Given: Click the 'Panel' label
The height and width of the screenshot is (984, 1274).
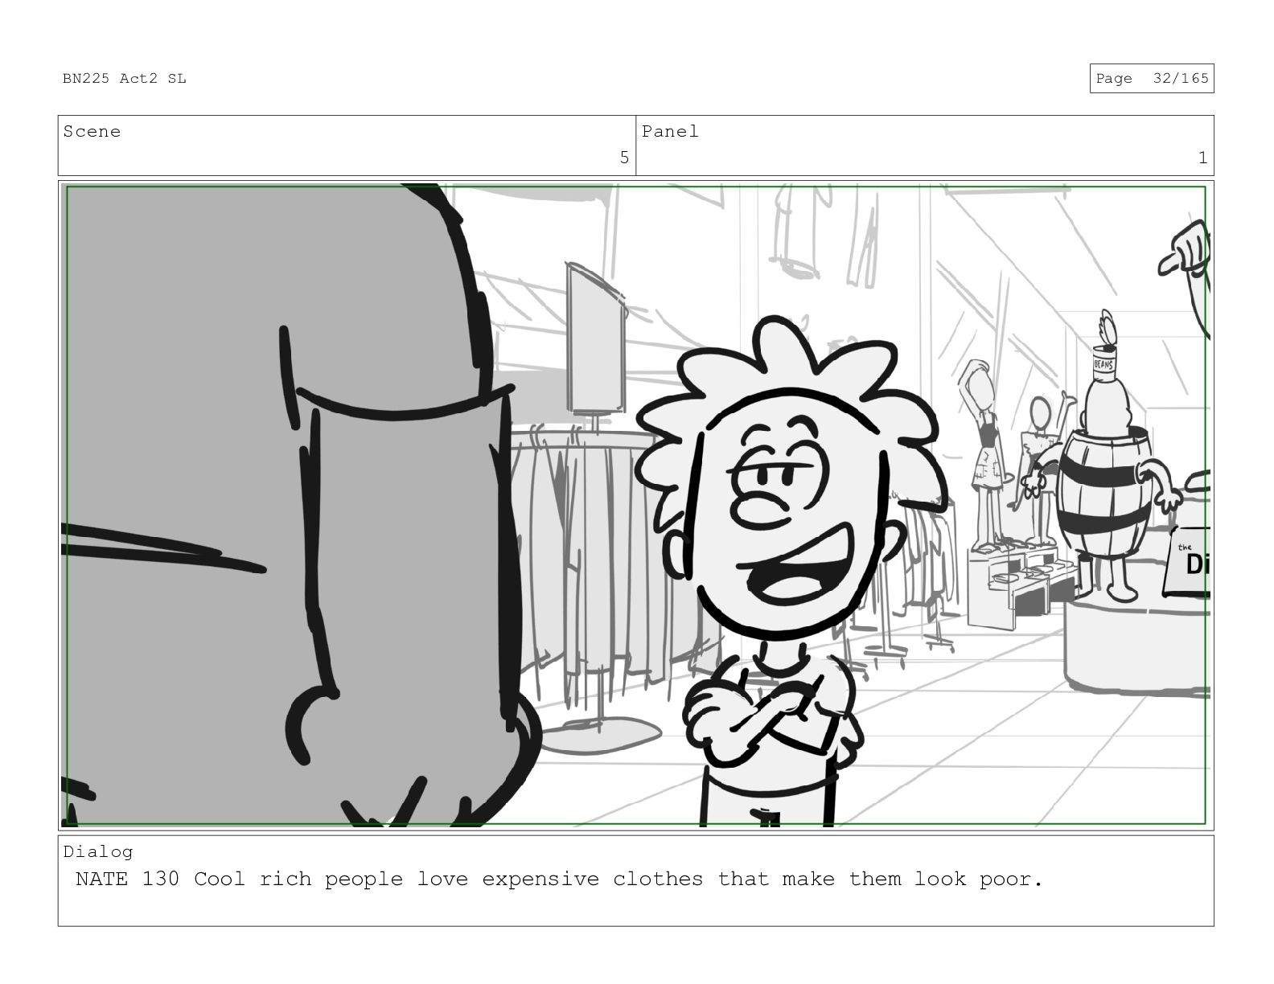Looking at the screenshot, I should click(x=670, y=131).
